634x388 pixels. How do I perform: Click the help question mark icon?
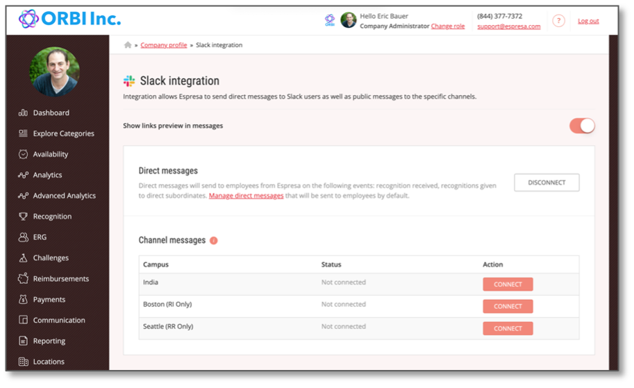click(558, 21)
